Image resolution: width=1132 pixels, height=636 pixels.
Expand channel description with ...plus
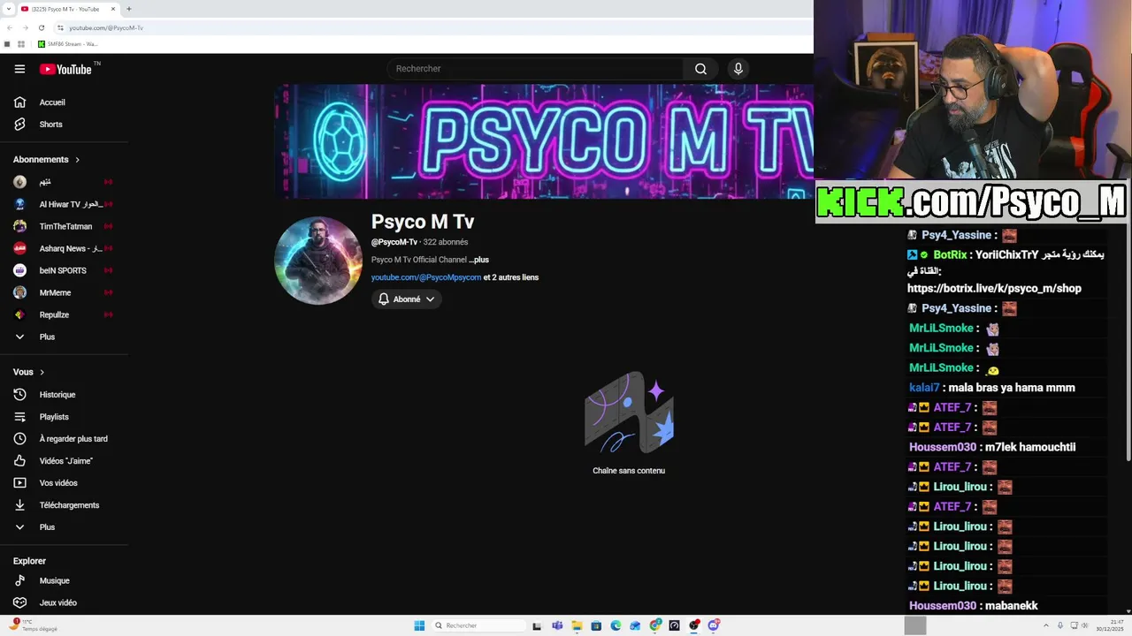pos(478,260)
